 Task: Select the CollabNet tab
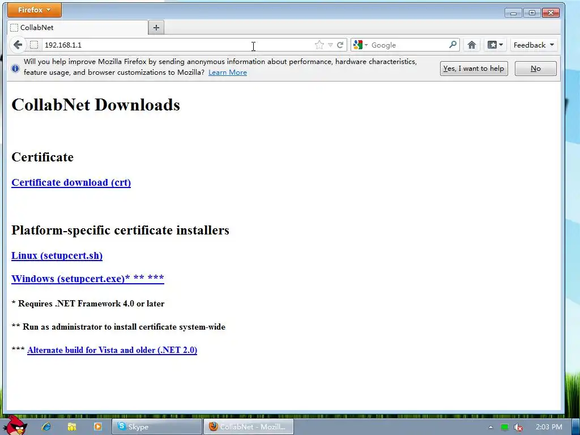click(x=77, y=27)
